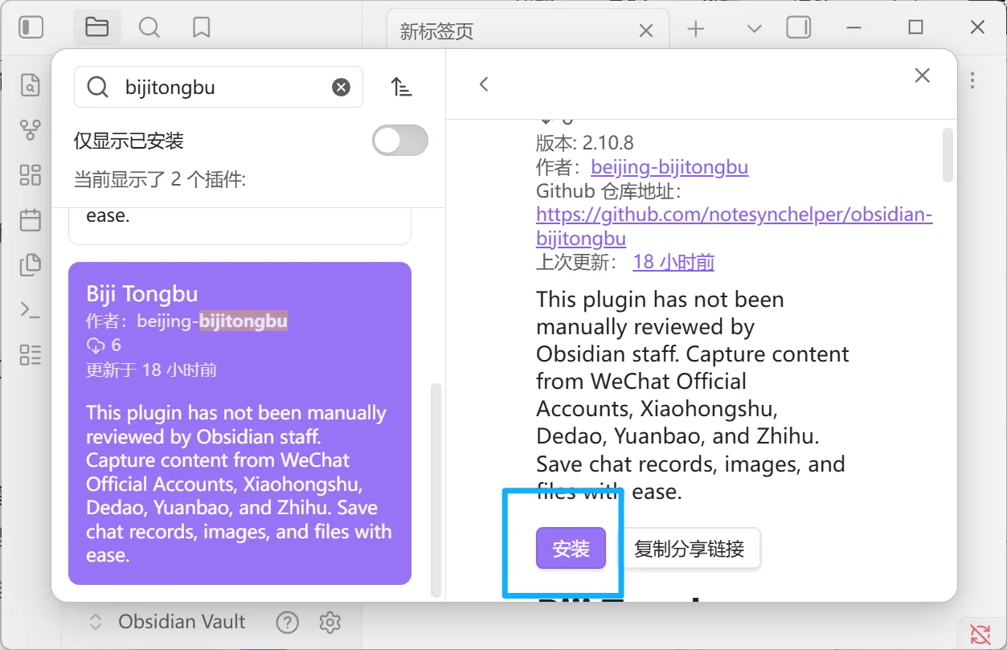The image size is (1007, 650).
Task: Open command palette terminal icon
Action: tap(31, 309)
